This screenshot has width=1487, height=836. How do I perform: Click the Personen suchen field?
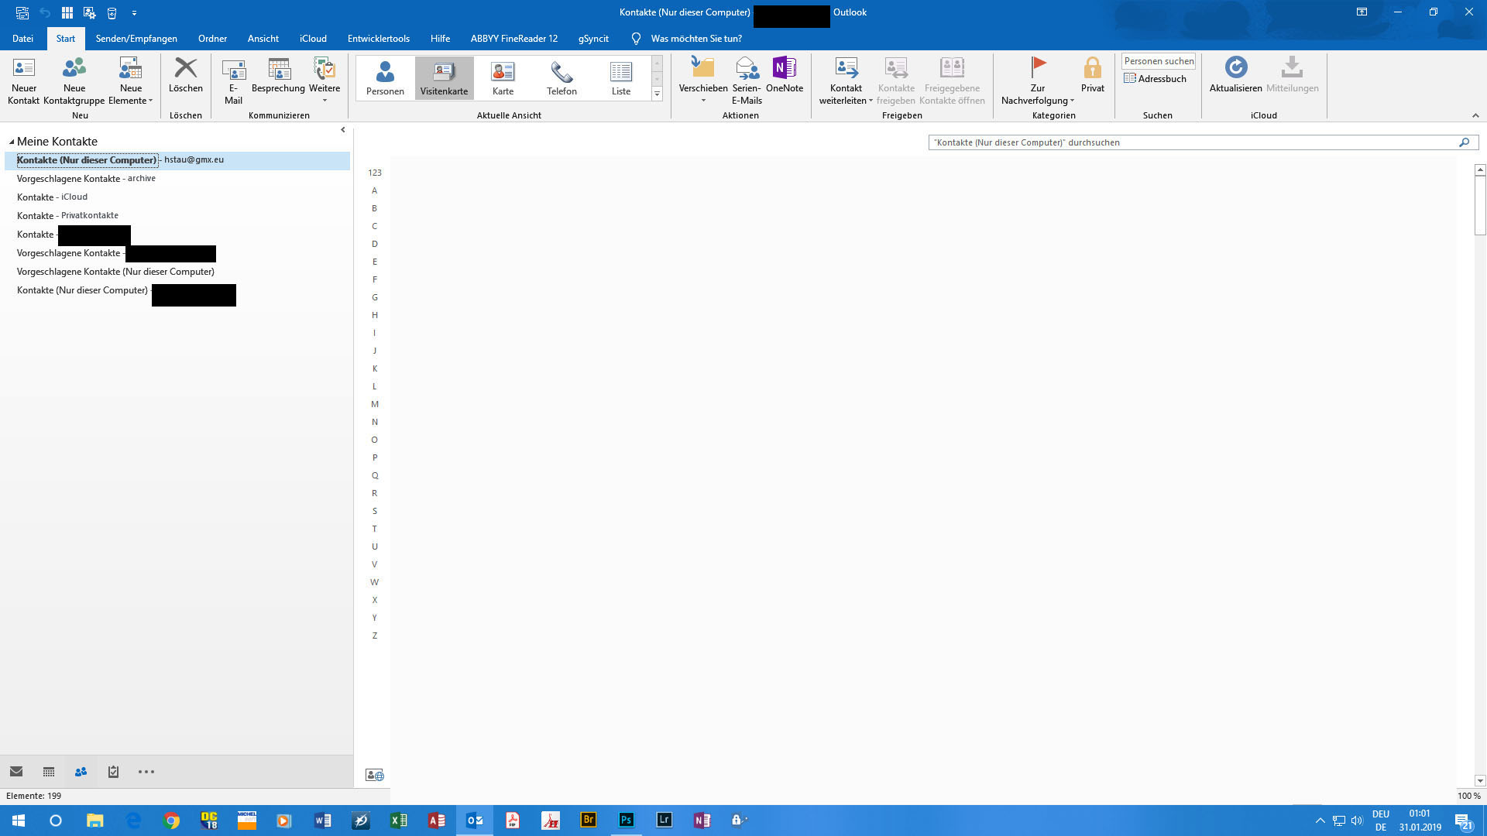[x=1158, y=61]
